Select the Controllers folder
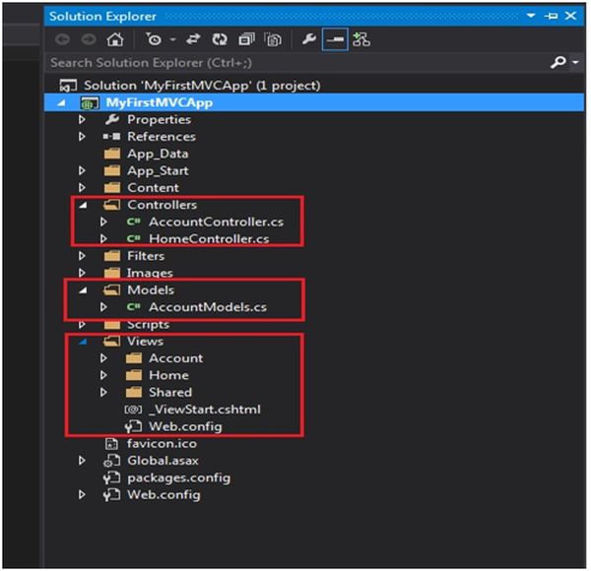The image size is (591, 571). [162, 205]
